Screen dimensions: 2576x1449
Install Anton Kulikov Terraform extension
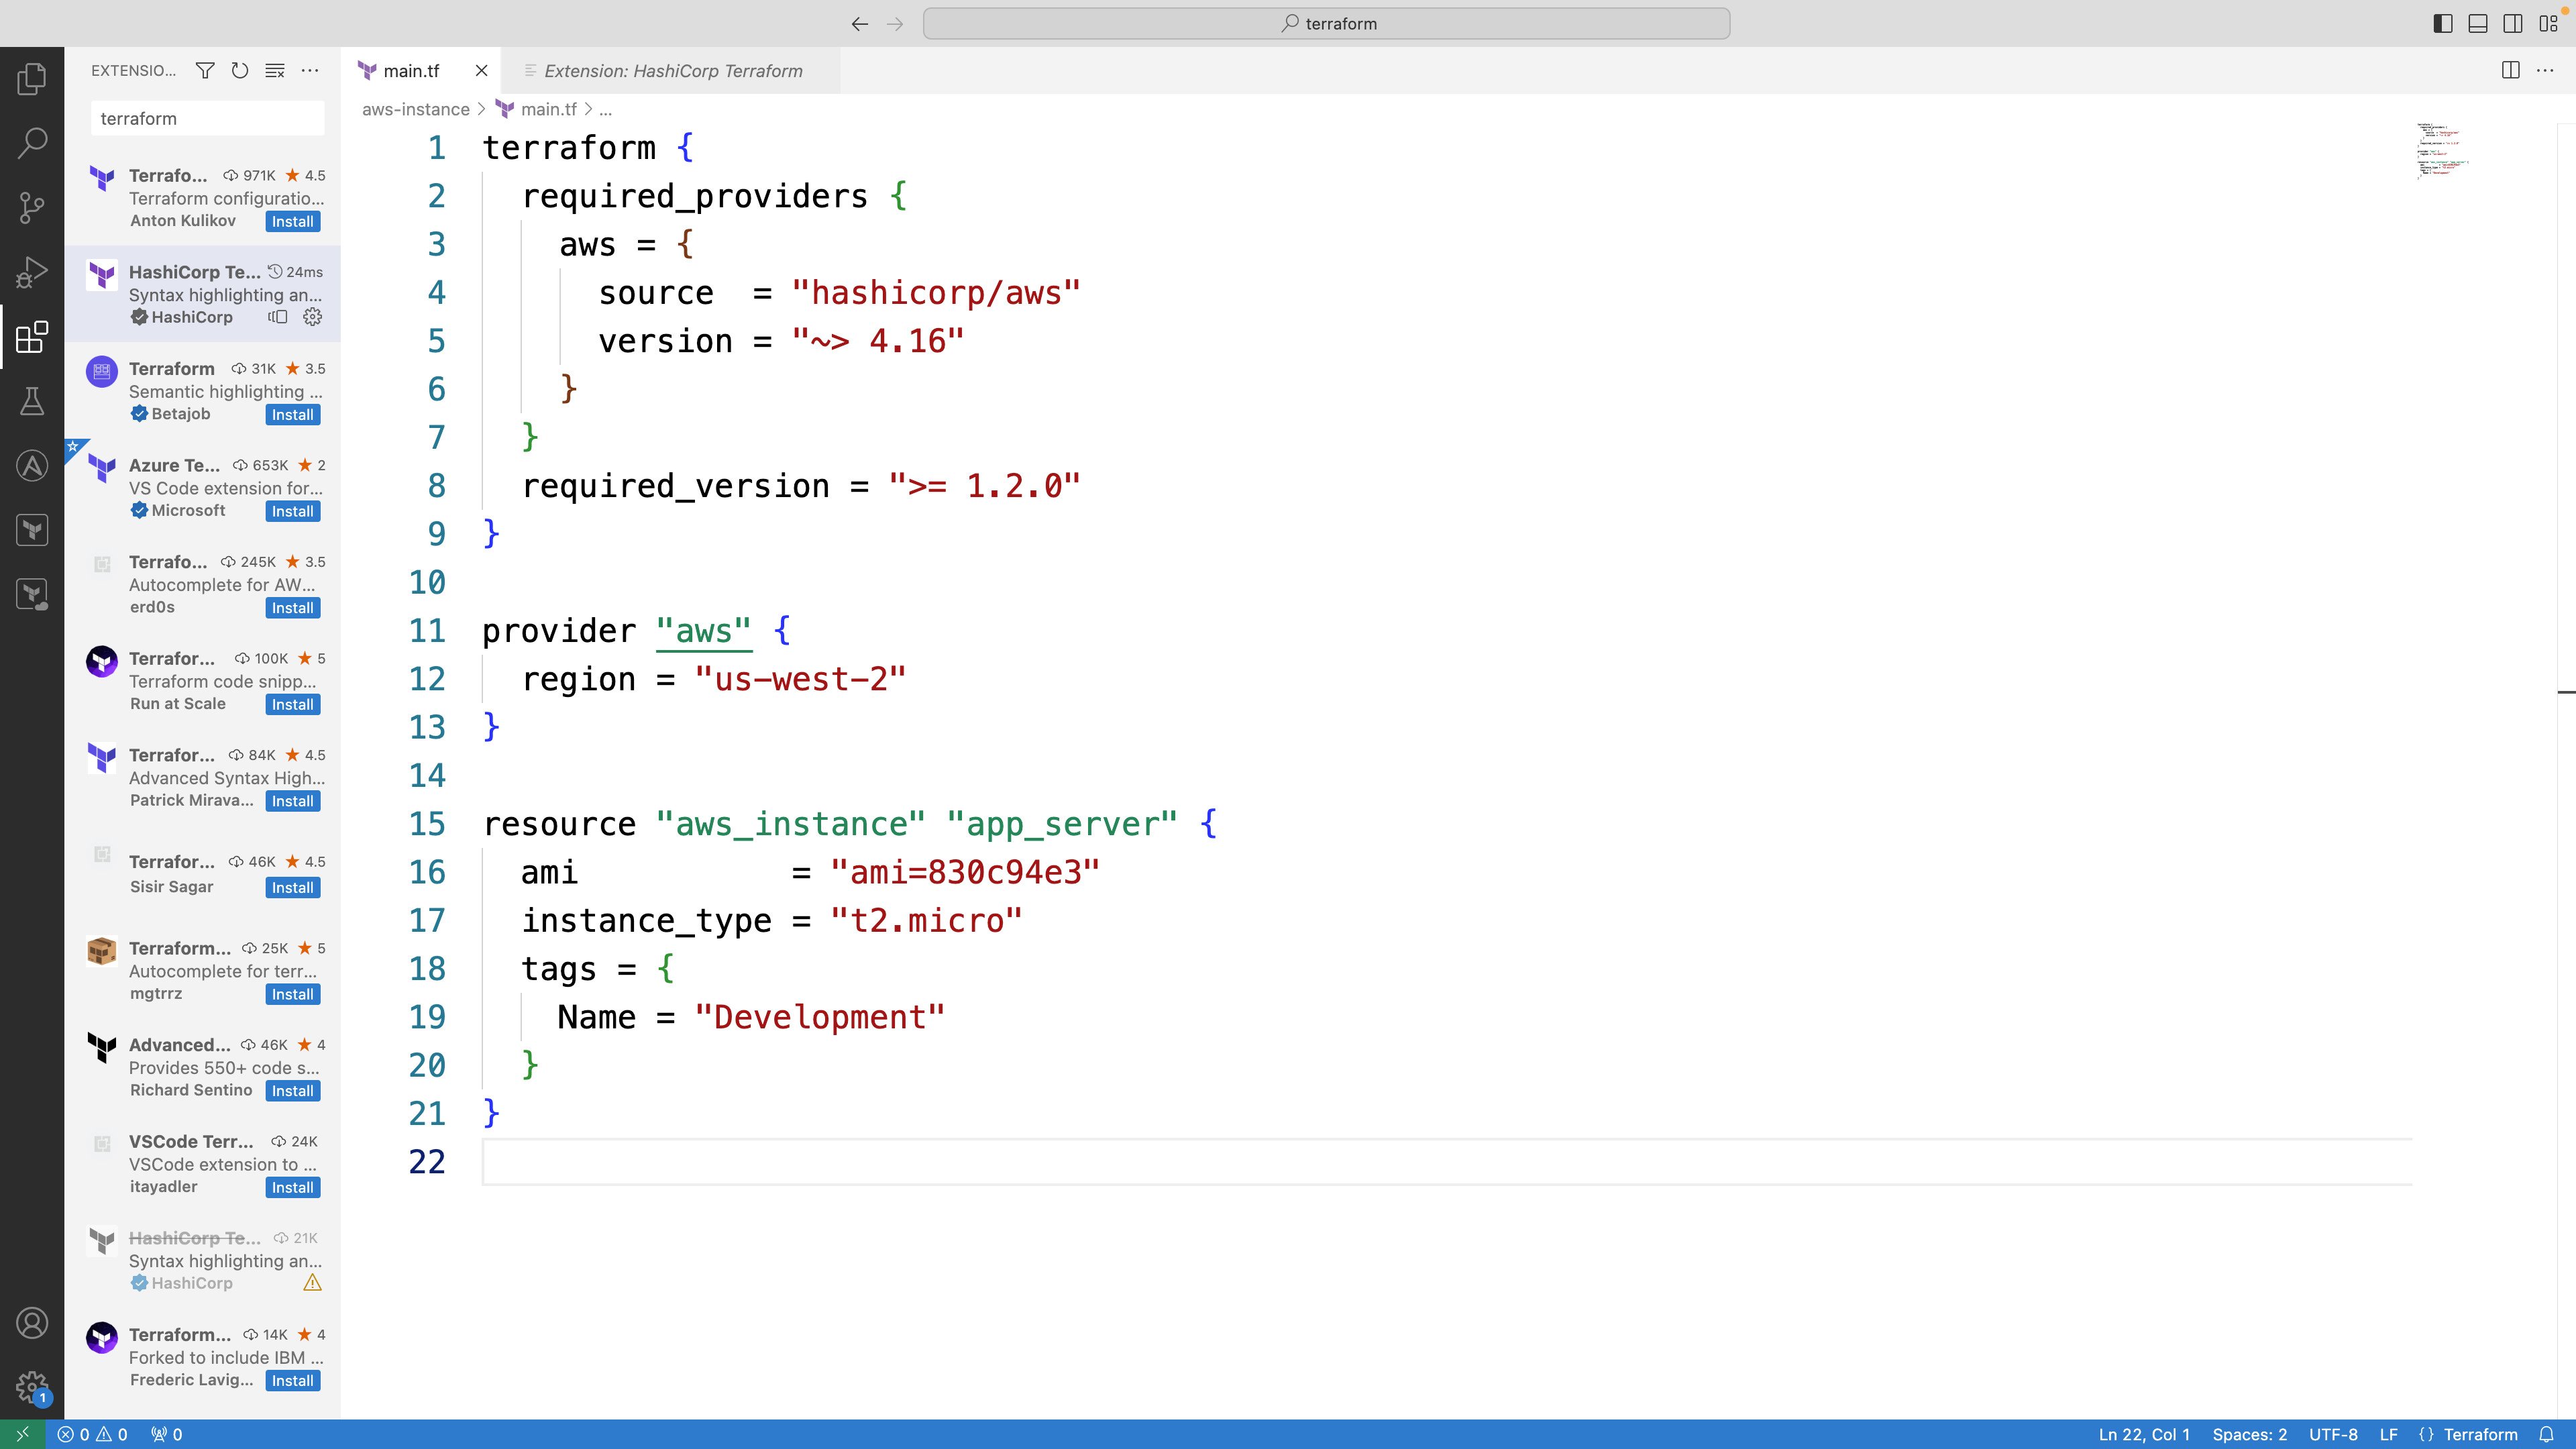[293, 221]
